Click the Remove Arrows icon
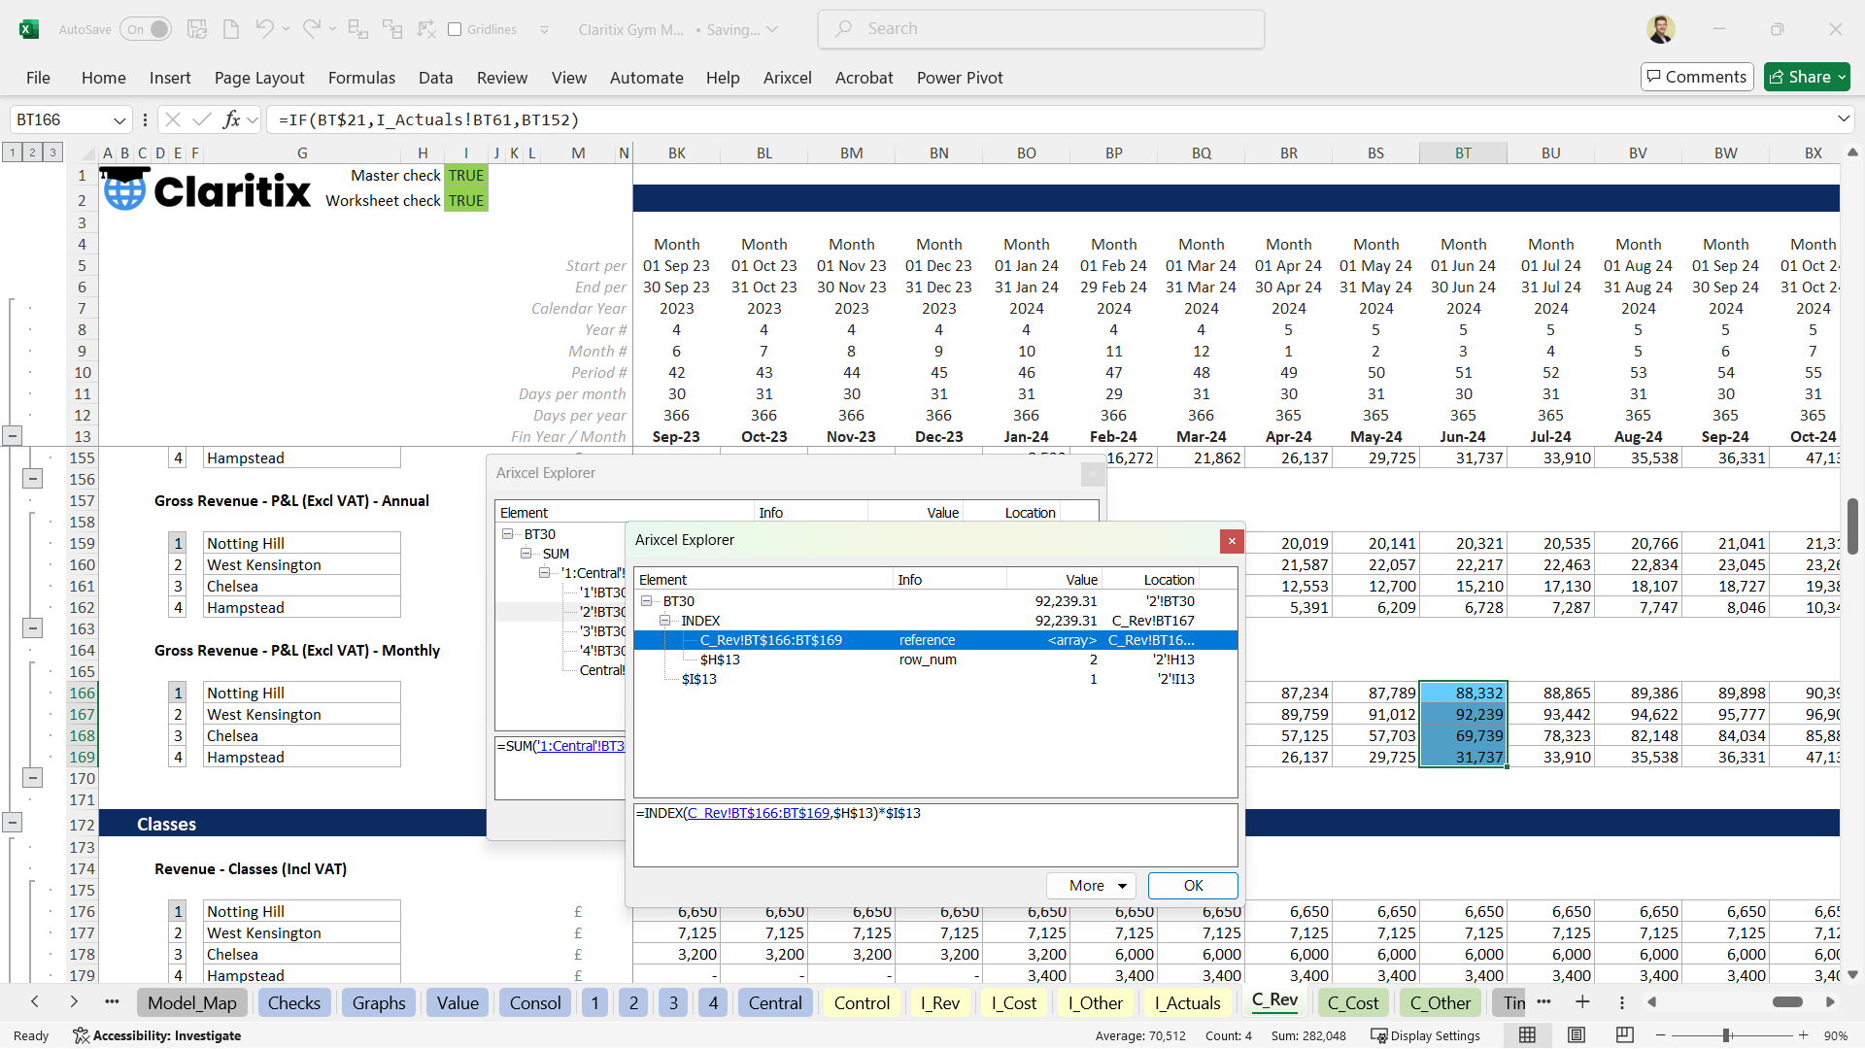 (x=426, y=29)
